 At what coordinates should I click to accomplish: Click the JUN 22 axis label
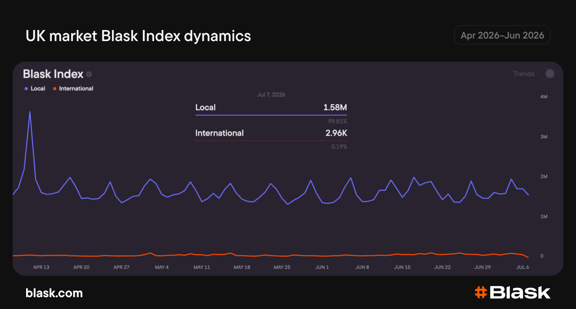point(442,267)
